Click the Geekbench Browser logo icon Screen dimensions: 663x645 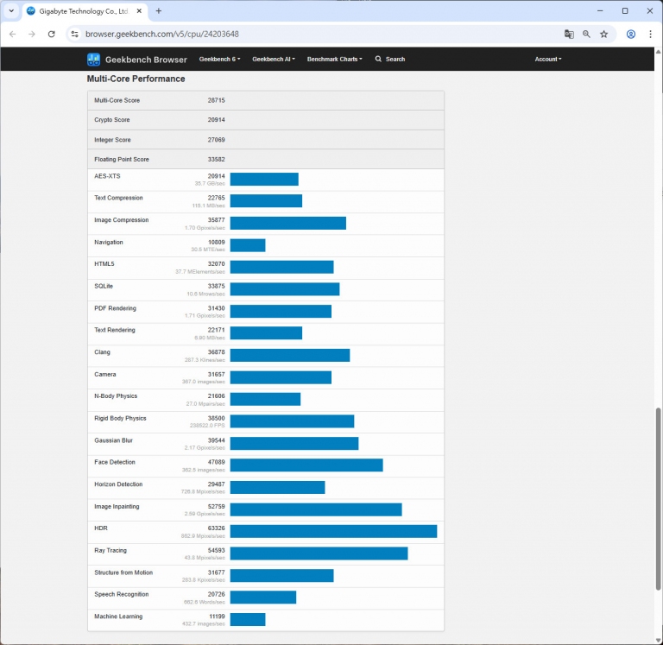[x=94, y=60]
